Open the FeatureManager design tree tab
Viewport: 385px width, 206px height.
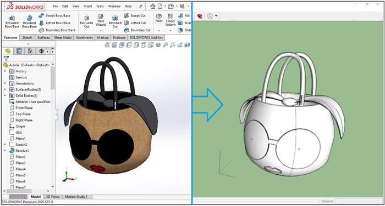point(8,51)
